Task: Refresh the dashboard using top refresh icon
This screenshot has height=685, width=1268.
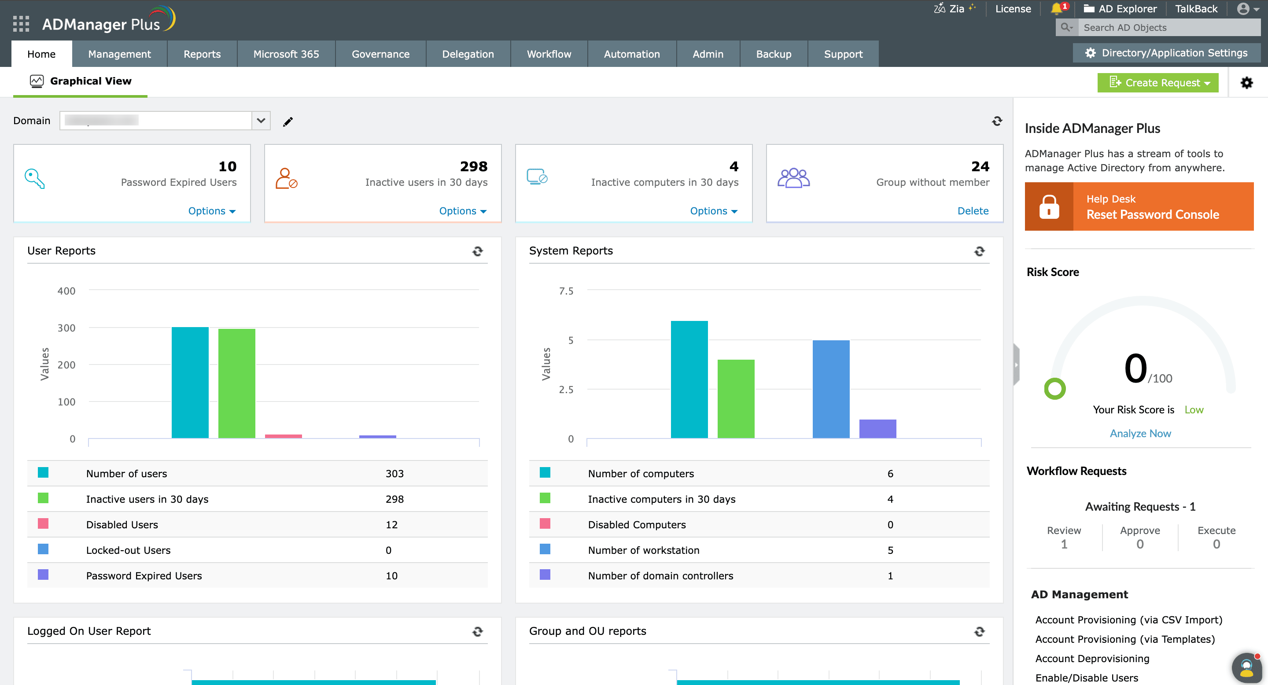Action: tap(997, 121)
